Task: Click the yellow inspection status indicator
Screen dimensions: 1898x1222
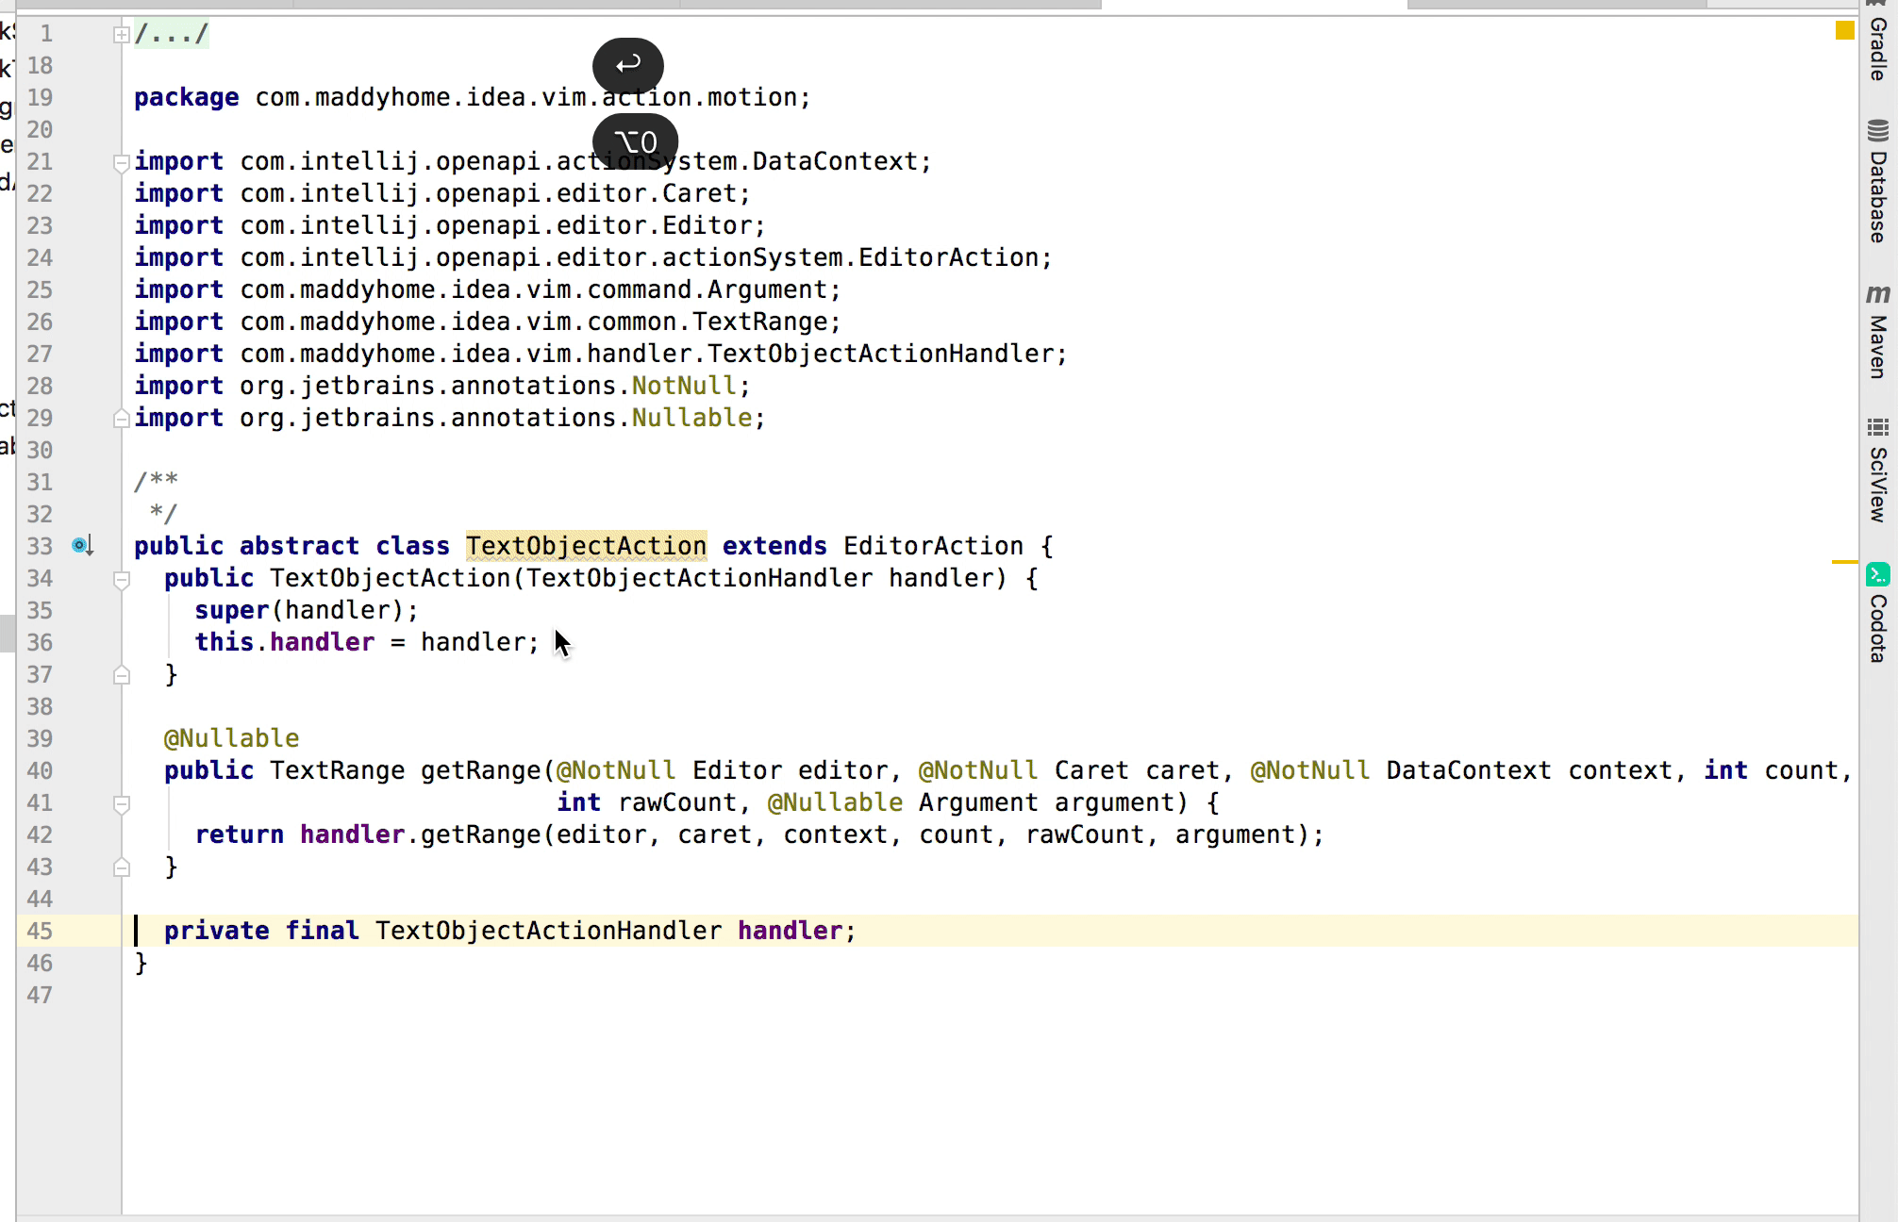Action: pyautogui.click(x=1844, y=31)
